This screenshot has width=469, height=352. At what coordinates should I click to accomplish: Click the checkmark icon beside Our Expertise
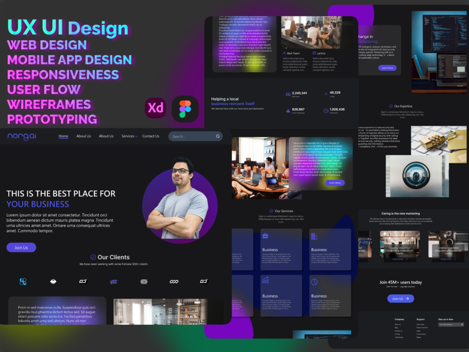[x=391, y=106]
